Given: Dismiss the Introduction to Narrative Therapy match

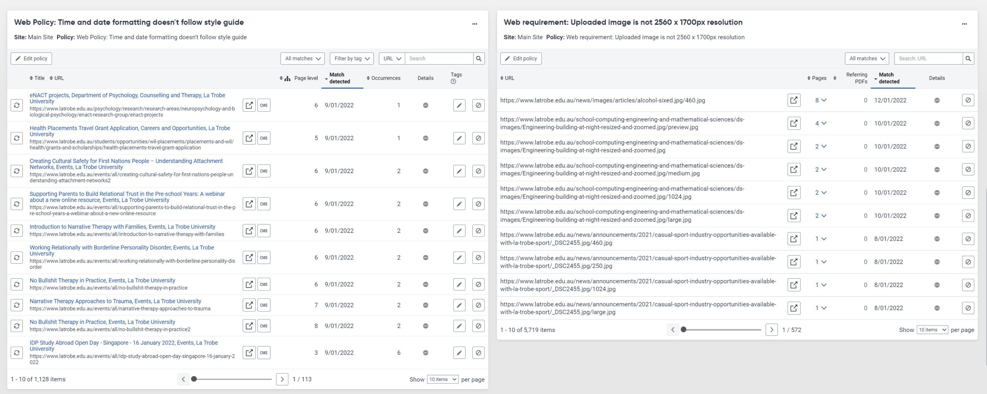Looking at the screenshot, I should [478, 231].
